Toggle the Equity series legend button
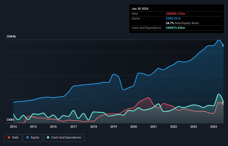 pos(33,138)
